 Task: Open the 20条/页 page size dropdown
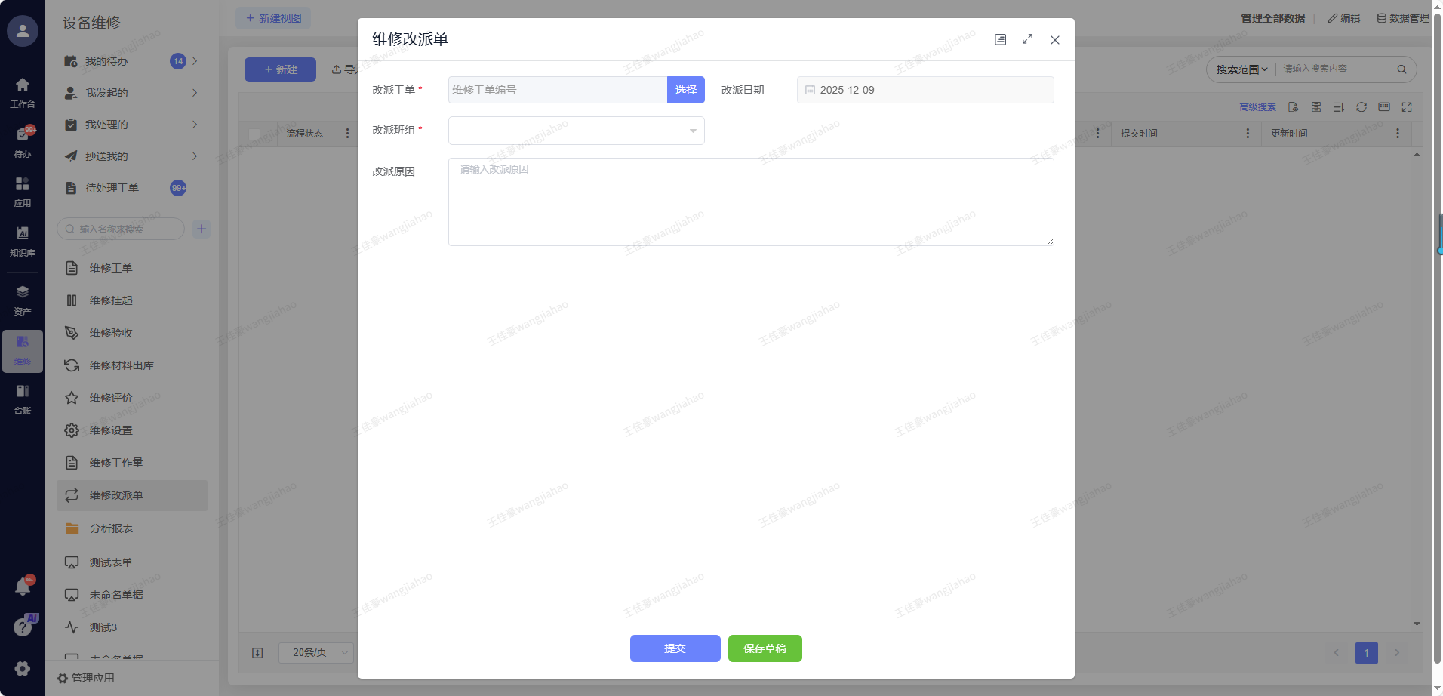click(x=315, y=652)
